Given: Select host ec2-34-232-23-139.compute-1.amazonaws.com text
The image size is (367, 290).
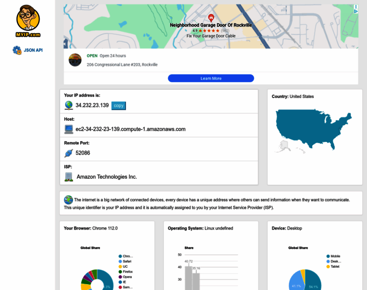Looking at the screenshot, I should pos(130,130).
